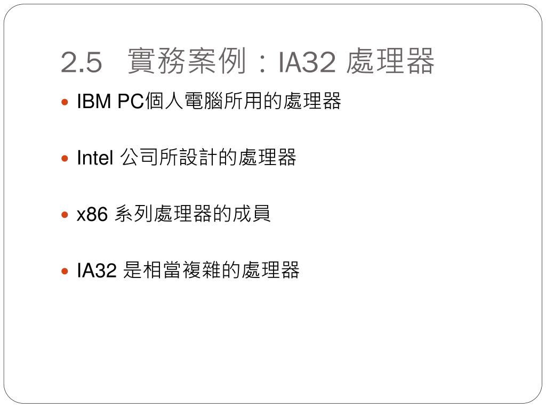Click 成員 at the end of the third bullet

[x=252, y=214]
